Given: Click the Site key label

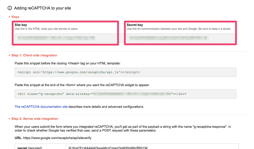Looking at the screenshot, I should [21, 25].
